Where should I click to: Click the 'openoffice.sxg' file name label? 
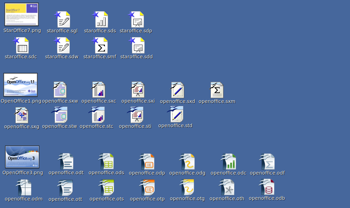point(22,127)
